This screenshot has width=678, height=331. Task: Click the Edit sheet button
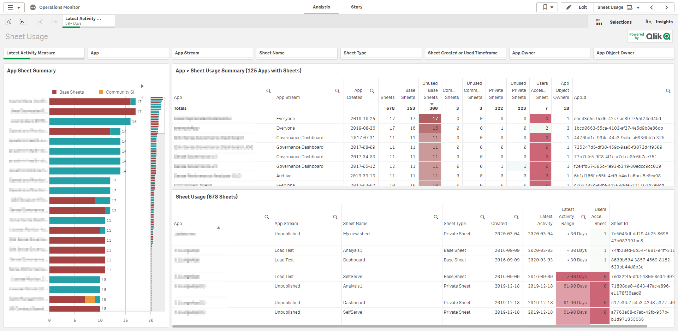pyautogui.click(x=577, y=7)
